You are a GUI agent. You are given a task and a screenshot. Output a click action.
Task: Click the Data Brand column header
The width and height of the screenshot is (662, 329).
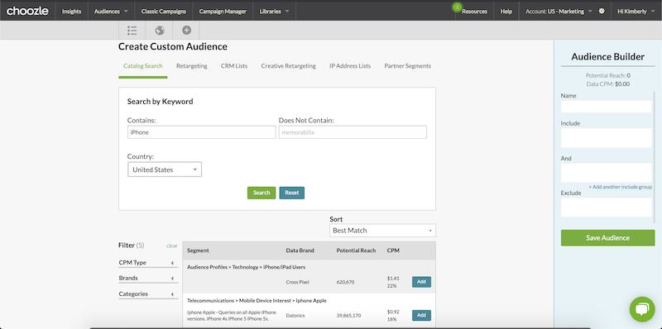[300, 250]
